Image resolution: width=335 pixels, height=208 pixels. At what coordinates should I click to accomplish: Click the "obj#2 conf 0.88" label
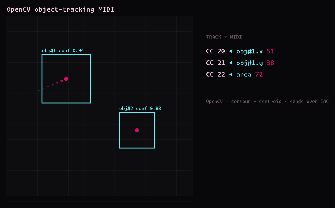pyautogui.click(x=140, y=108)
